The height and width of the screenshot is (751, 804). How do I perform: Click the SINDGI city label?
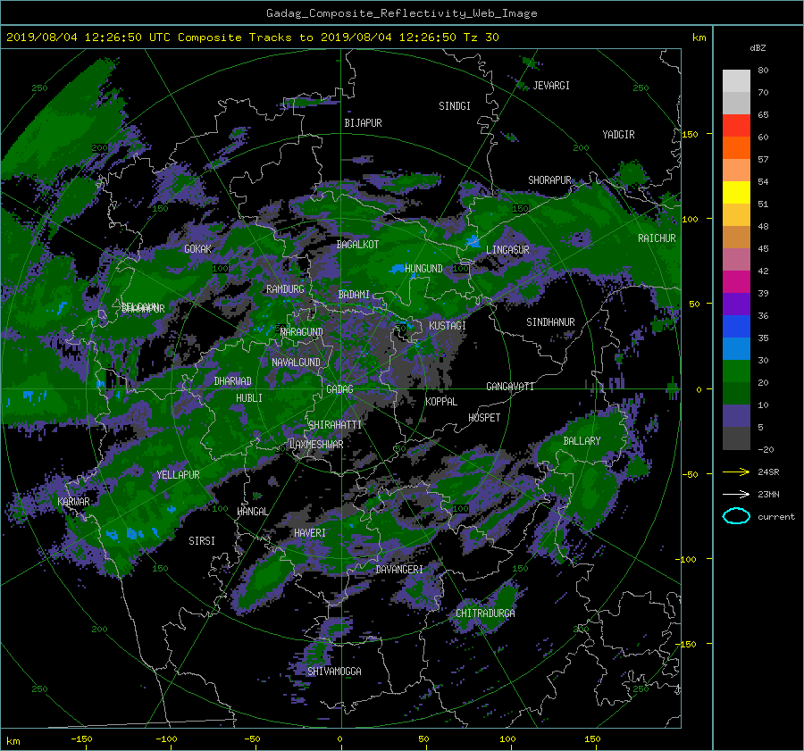(x=455, y=106)
